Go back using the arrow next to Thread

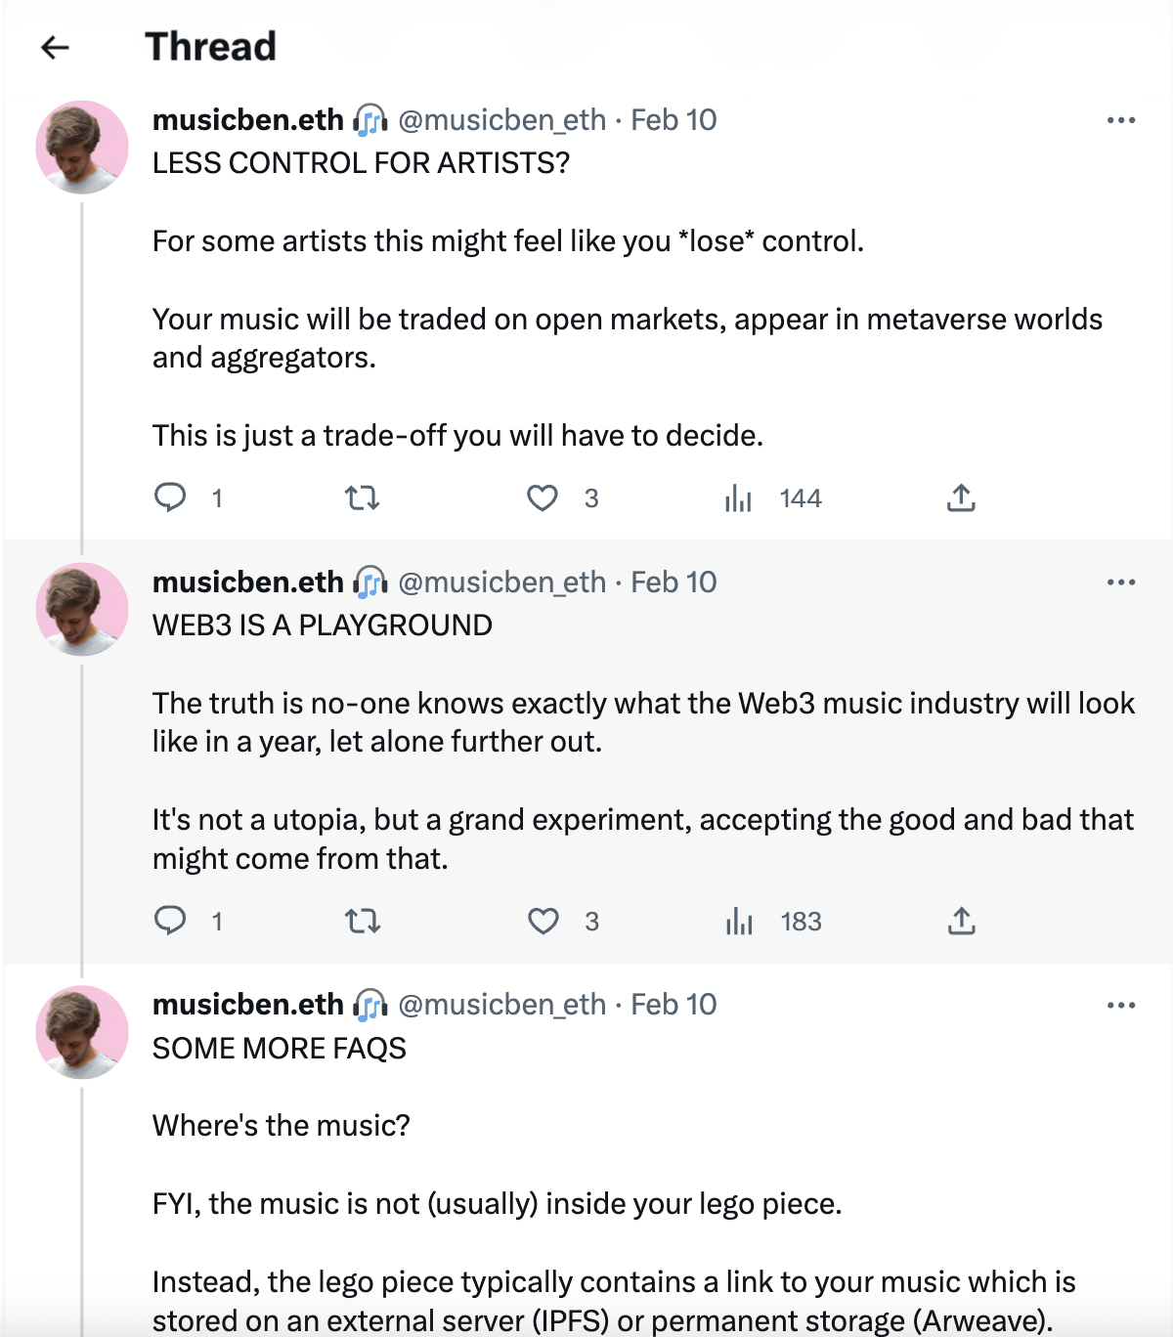click(56, 47)
